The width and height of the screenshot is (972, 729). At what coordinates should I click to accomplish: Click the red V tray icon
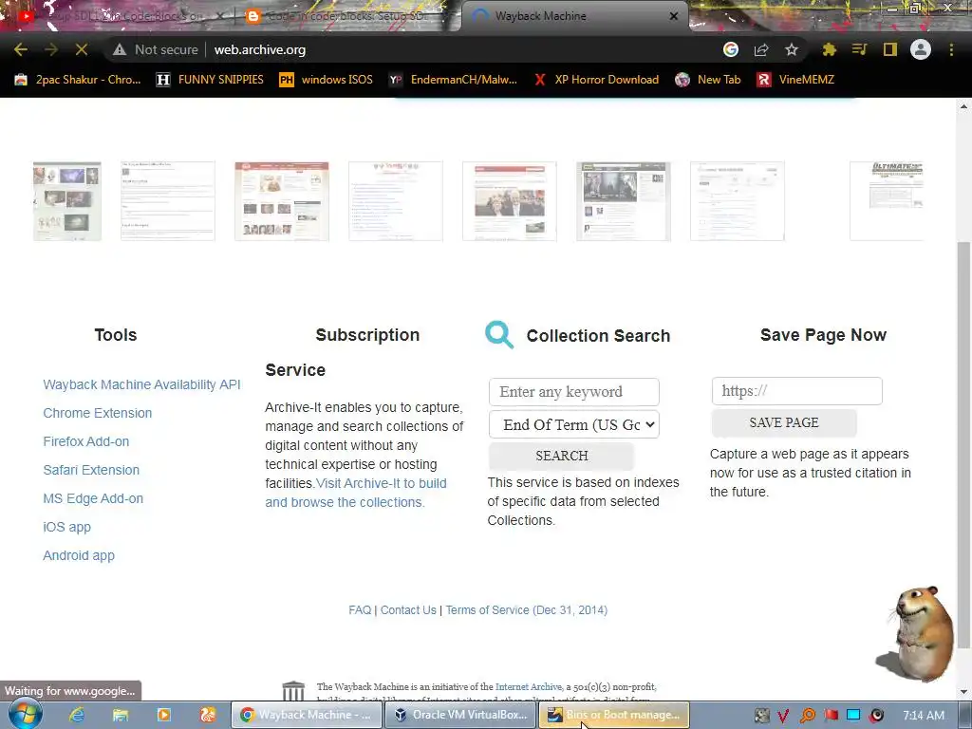[x=783, y=716]
